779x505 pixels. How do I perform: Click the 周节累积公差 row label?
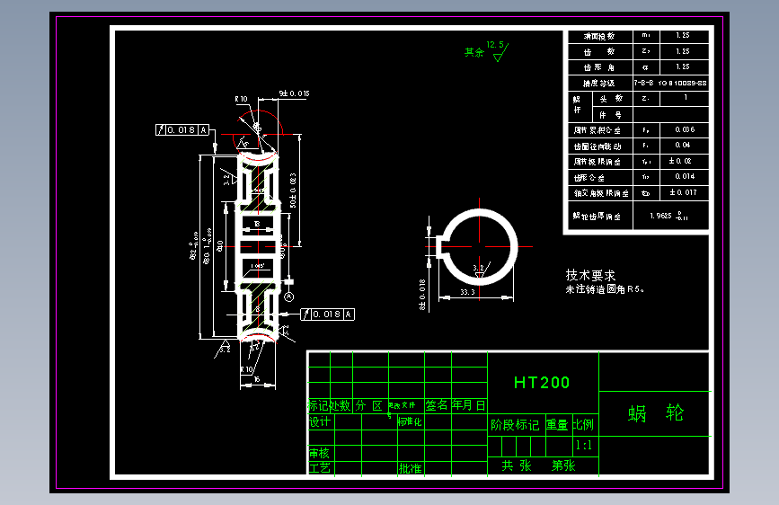[598, 130]
